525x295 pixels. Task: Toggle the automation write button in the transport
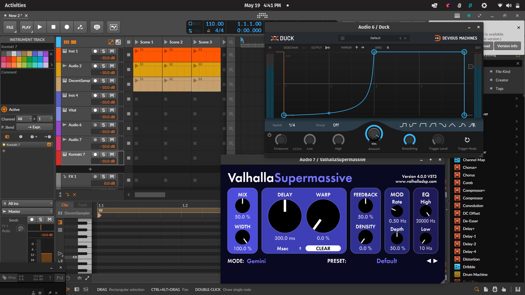click(80, 27)
